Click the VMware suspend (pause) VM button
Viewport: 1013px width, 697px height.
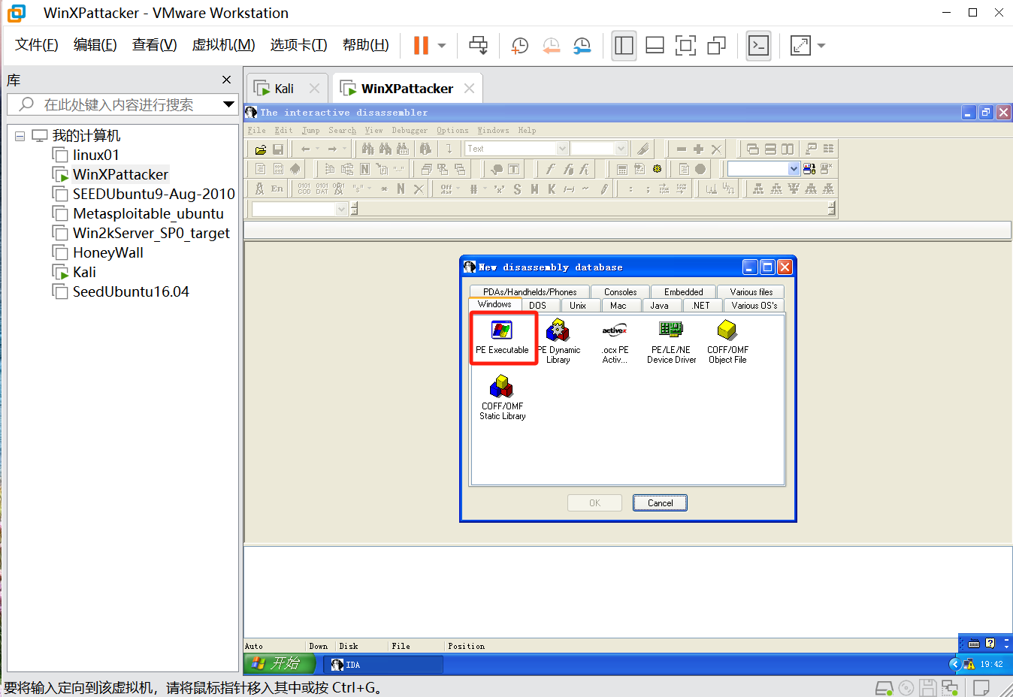tap(421, 45)
